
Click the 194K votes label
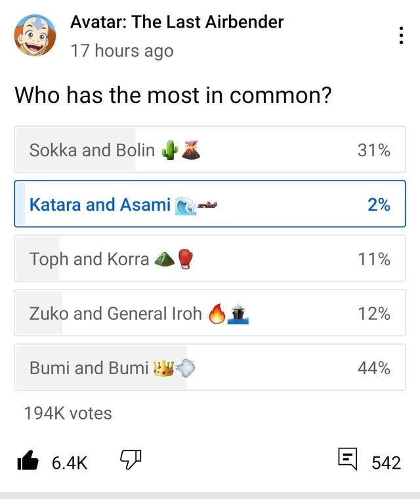[68, 413]
